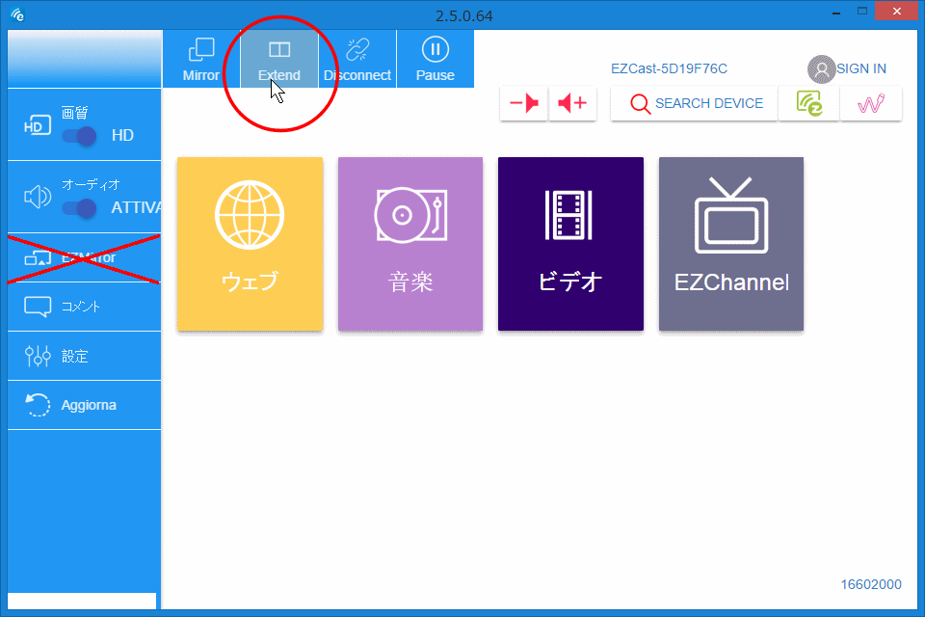925x617 pixels.
Task: Click Aggiorna update in the sidebar
Action: click(x=82, y=405)
